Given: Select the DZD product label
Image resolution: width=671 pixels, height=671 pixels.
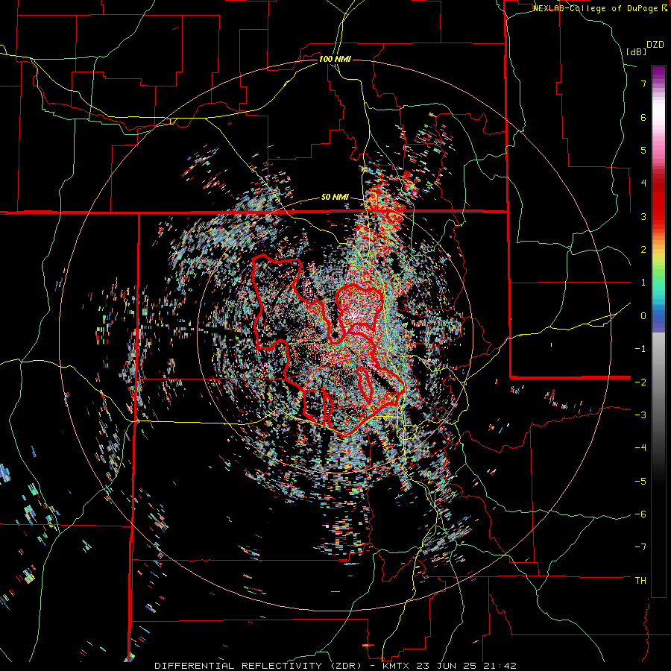Looking at the screenshot, I should click(655, 45).
